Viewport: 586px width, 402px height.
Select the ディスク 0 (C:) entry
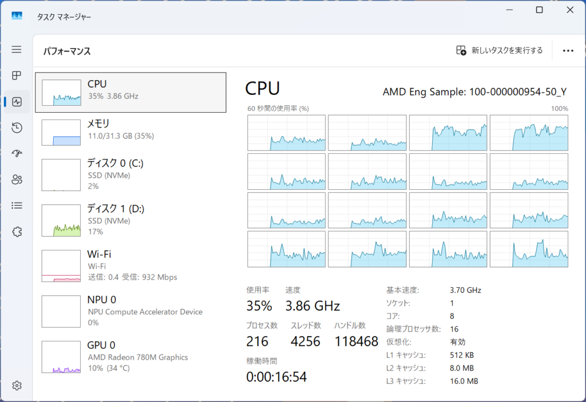click(130, 174)
